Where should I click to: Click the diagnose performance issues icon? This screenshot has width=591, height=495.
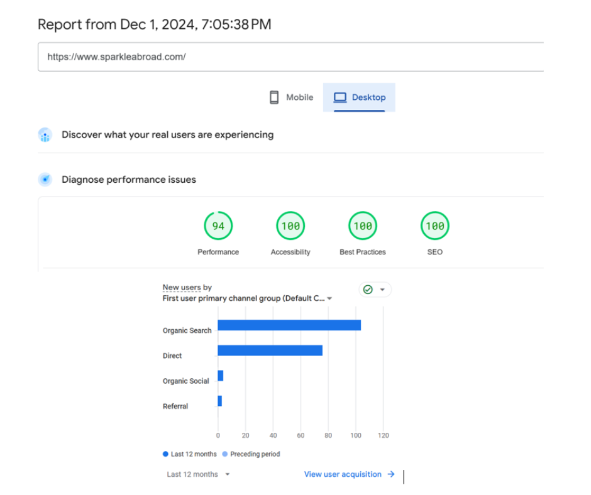[x=45, y=180]
